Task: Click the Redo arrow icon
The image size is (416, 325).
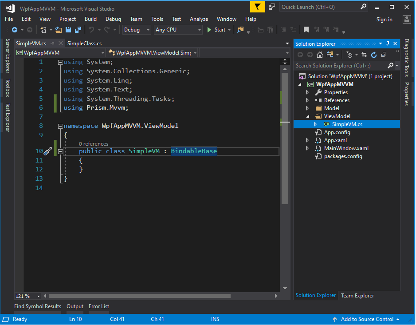Action: tap(107, 30)
